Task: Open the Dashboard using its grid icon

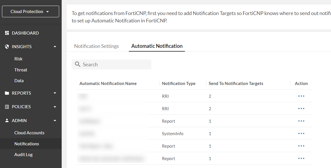Action: pyautogui.click(x=7, y=33)
